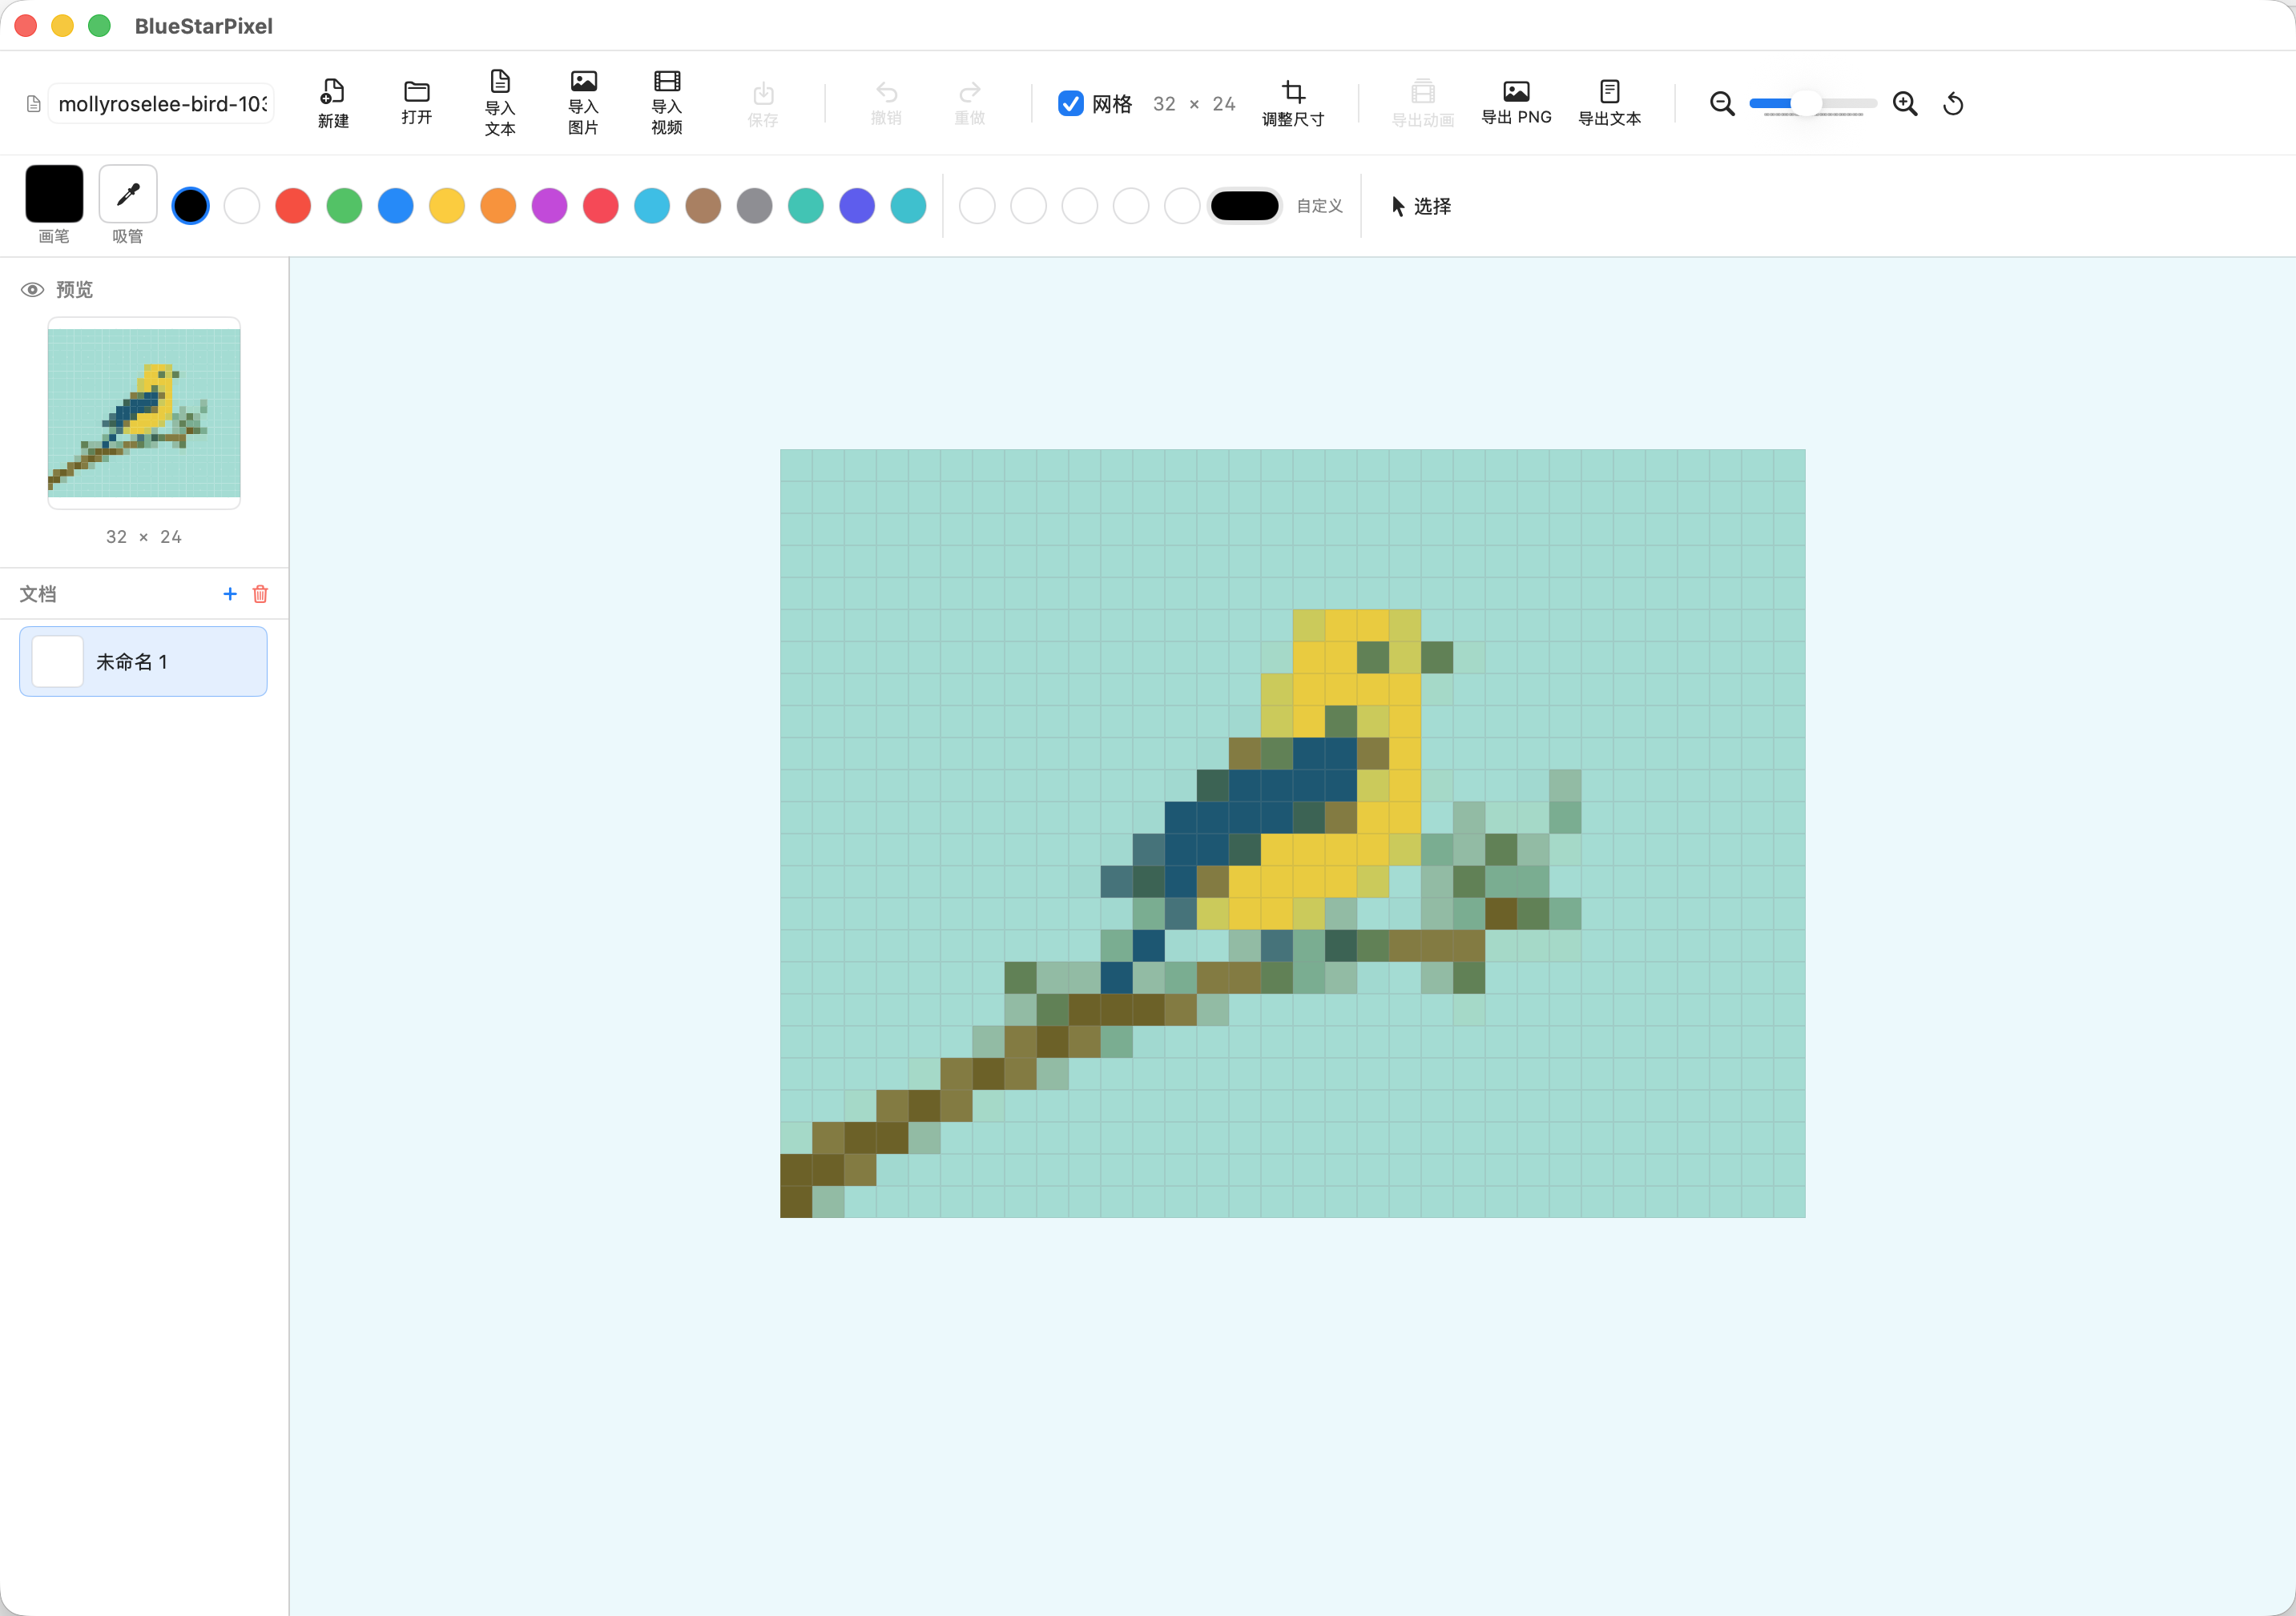Pick the red palette color
This screenshot has width=2296, height=1616.
[293, 206]
